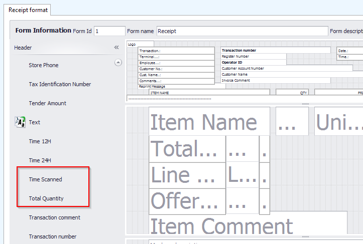Focus the Form name text field

tap(242, 31)
